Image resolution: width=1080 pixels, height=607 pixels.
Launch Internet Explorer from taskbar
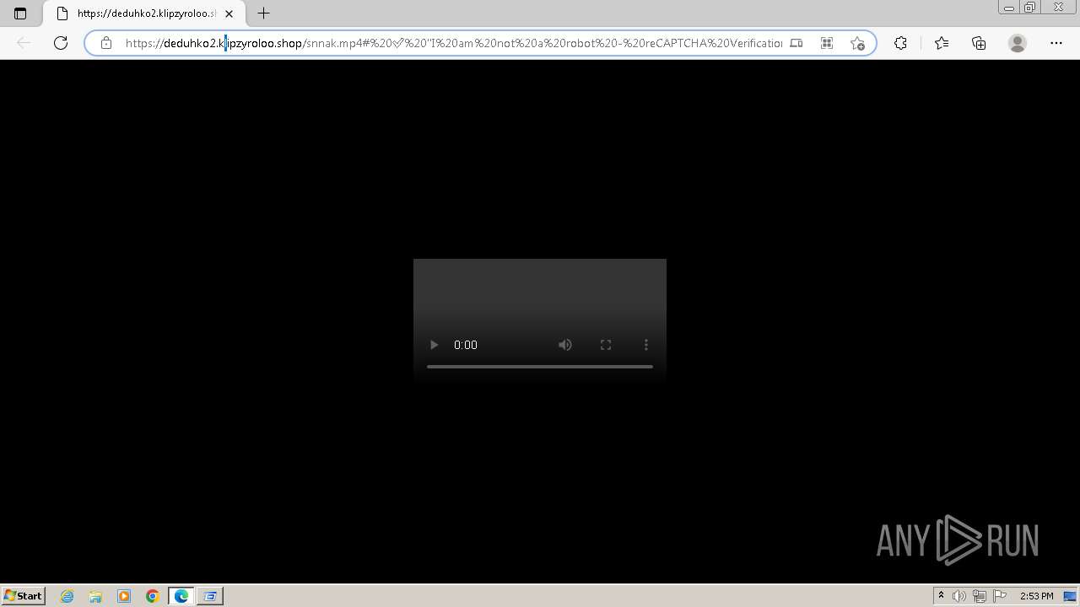coord(67,596)
